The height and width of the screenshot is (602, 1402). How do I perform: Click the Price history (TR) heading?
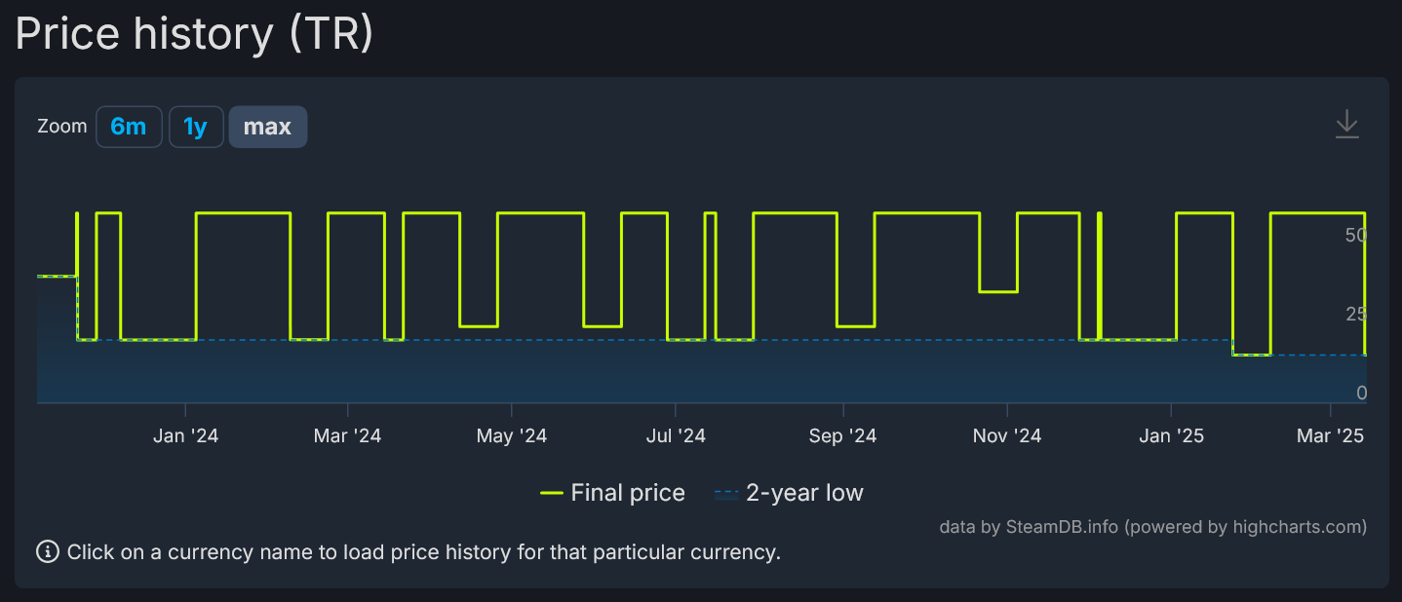194,35
